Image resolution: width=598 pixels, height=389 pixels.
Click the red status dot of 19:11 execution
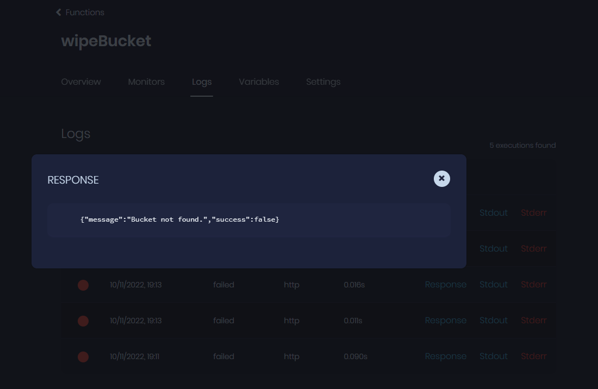[83, 356]
